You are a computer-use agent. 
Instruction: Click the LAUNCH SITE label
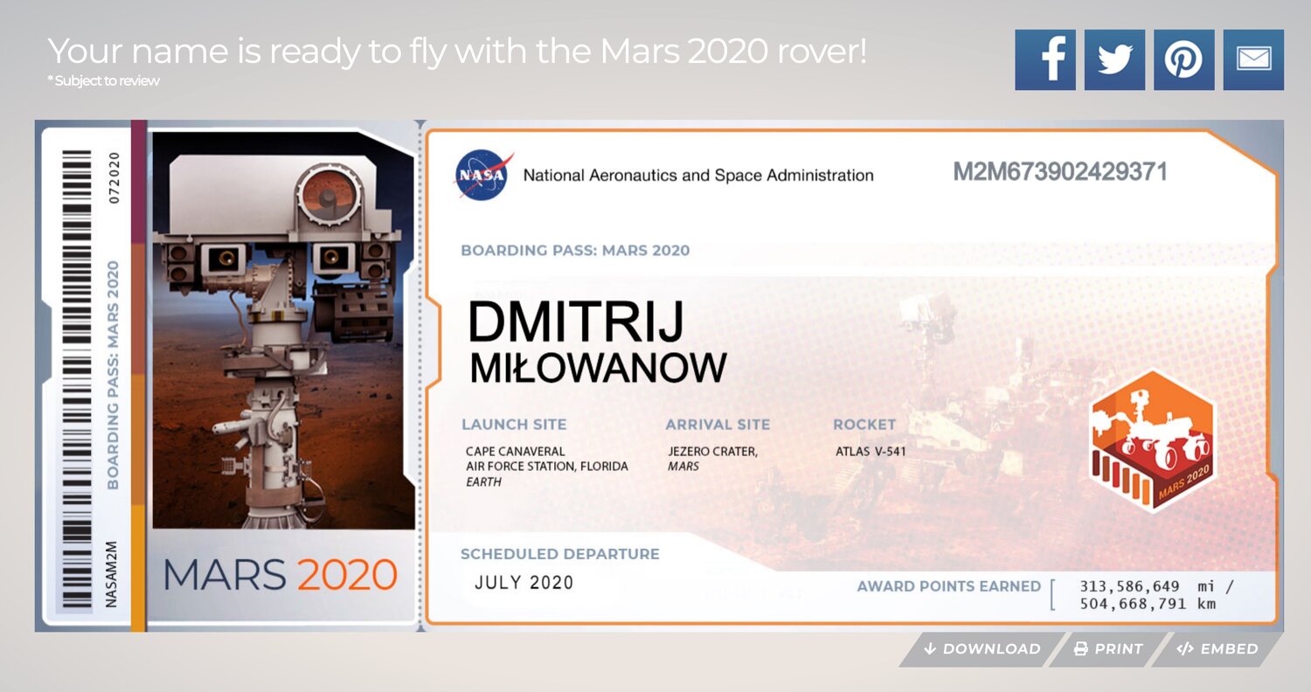click(514, 425)
